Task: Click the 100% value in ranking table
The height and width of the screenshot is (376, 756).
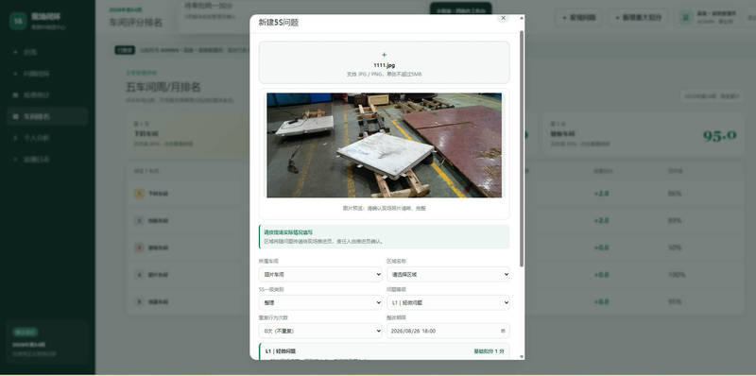Action: click(x=676, y=275)
